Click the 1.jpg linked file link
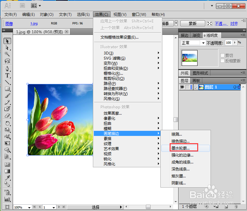This screenshot has height=211, width=247. coord(34,23)
